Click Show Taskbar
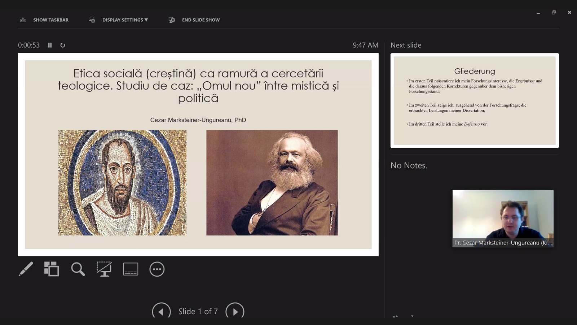The height and width of the screenshot is (325, 577). tap(44, 20)
